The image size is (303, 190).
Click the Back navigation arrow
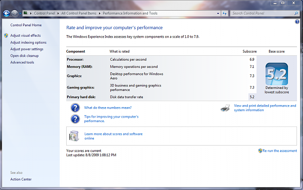6,13
